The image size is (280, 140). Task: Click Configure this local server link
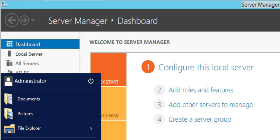tap(206, 67)
